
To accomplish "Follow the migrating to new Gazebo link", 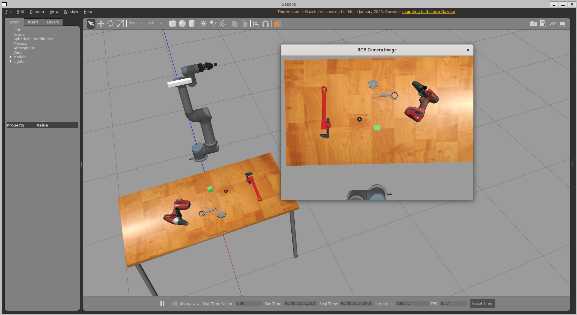I will [428, 12].
